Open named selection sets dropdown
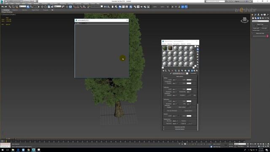 tap(97, 7)
